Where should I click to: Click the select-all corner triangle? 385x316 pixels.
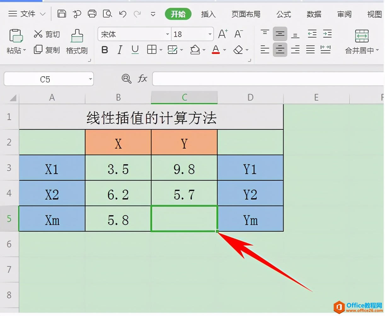coord(13,98)
